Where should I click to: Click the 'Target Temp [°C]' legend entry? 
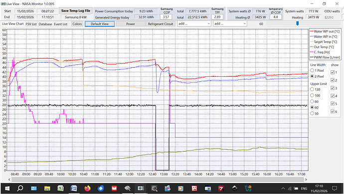click(324, 42)
